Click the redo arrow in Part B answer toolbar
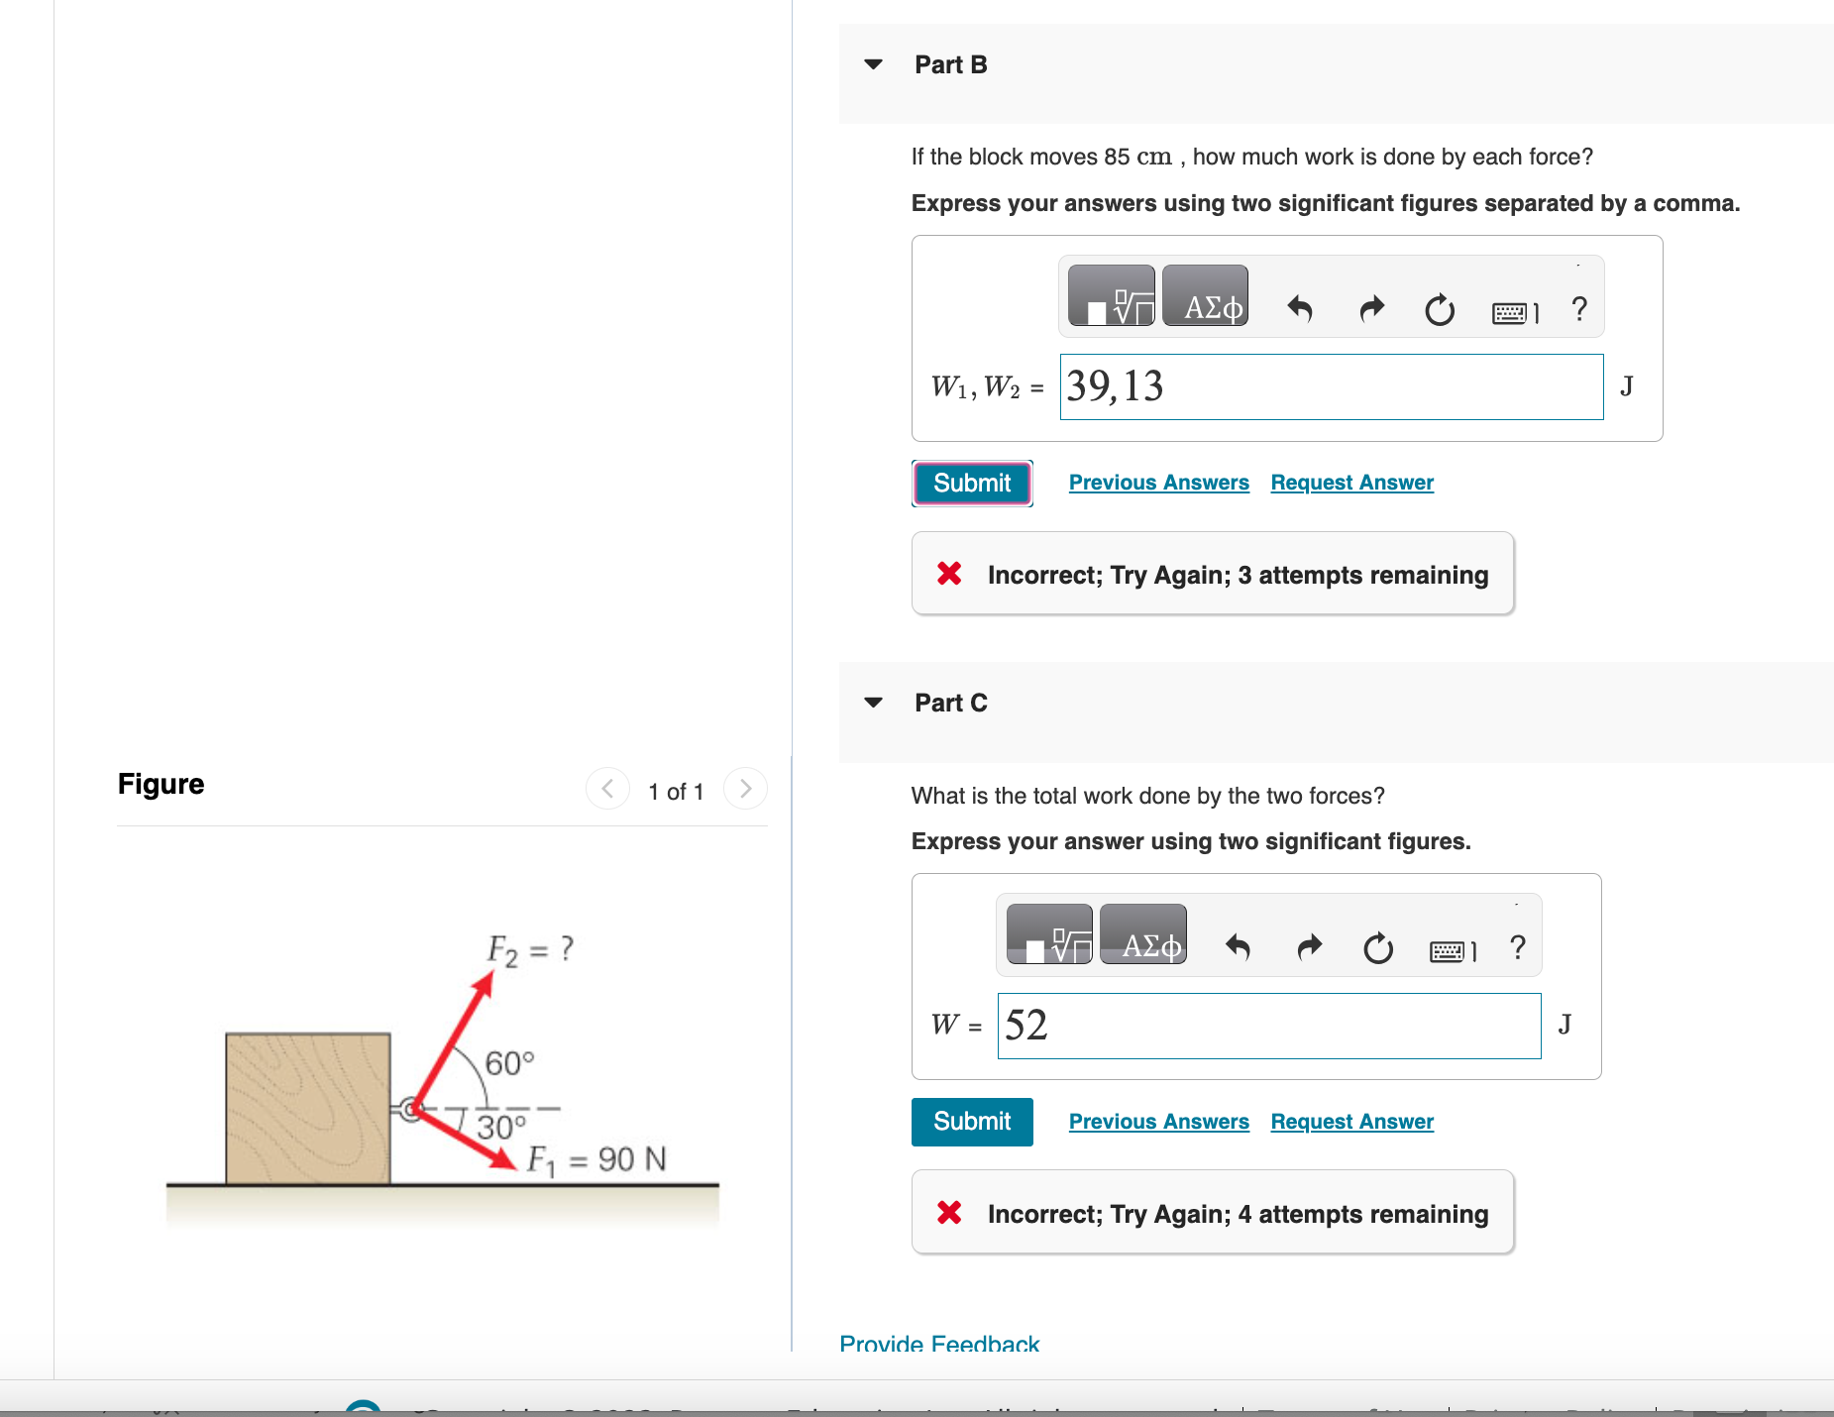Screen dimensions: 1834x1417 (x=1371, y=308)
